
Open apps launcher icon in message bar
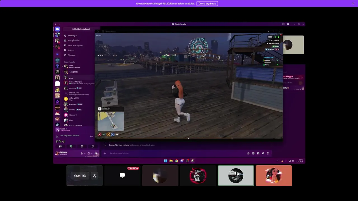click(x=268, y=153)
